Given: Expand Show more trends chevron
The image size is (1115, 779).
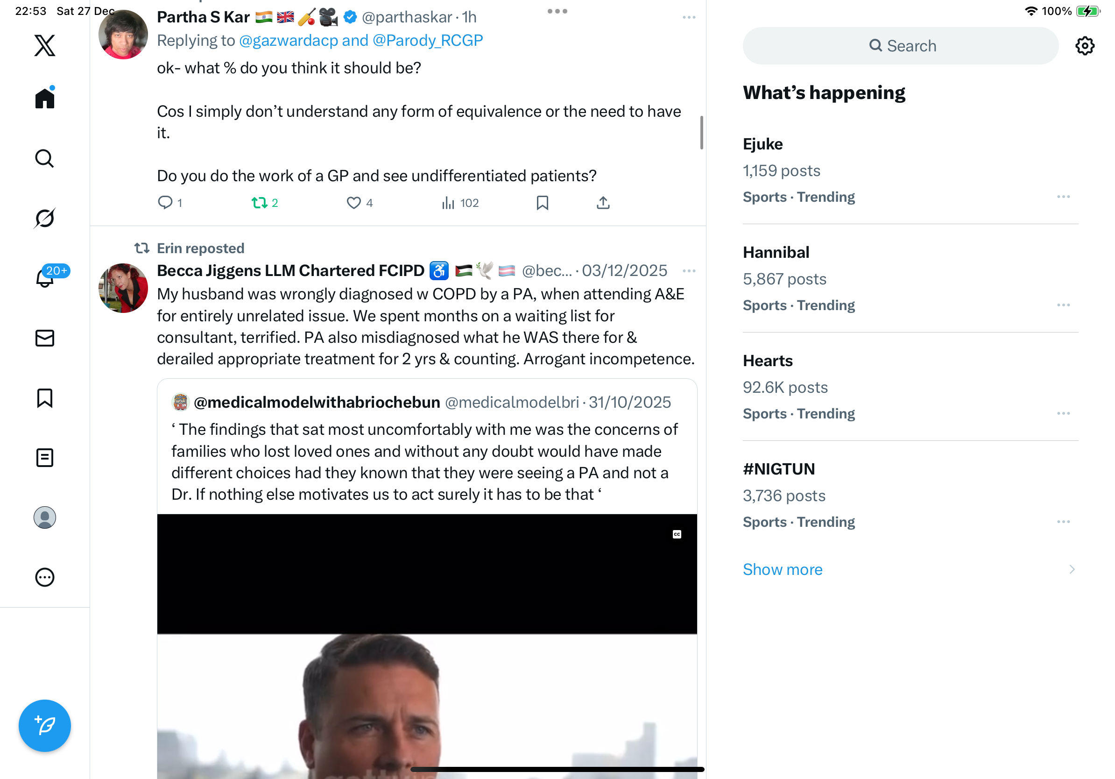Looking at the screenshot, I should 1072,569.
